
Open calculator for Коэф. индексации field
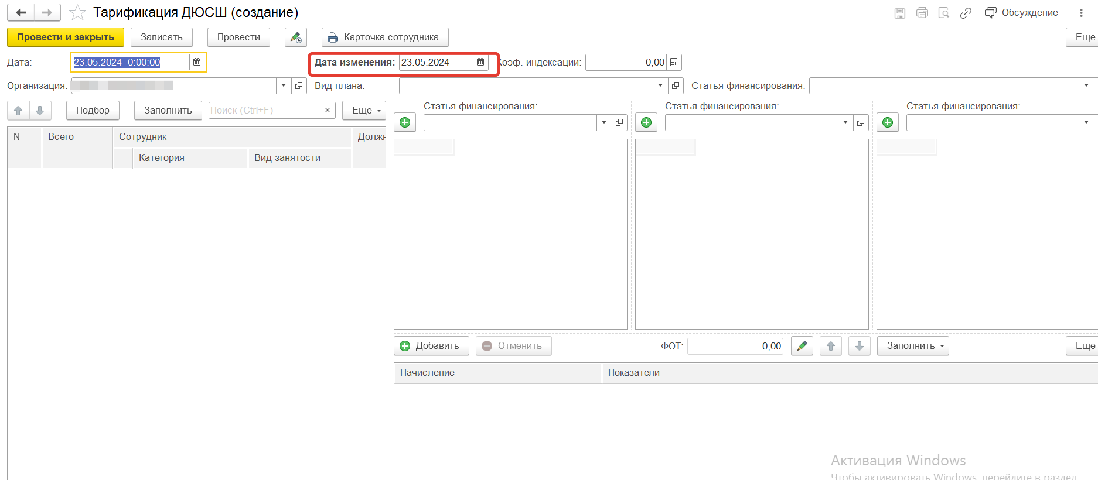coord(674,62)
